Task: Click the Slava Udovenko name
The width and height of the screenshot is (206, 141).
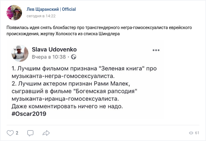Action: [54, 49]
